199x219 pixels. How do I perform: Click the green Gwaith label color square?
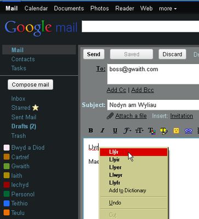point(7,166)
